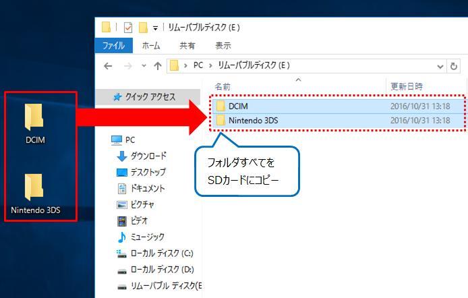This screenshot has width=468, height=298.
Task: Open the ファイル menu tab
Action: [113, 46]
